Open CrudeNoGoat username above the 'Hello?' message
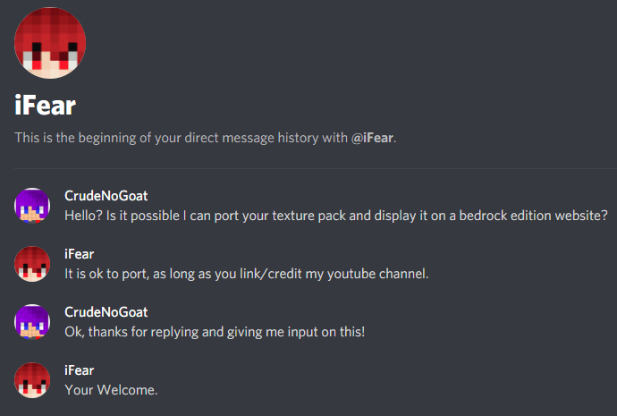This screenshot has width=617, height=416. point(106,196)
